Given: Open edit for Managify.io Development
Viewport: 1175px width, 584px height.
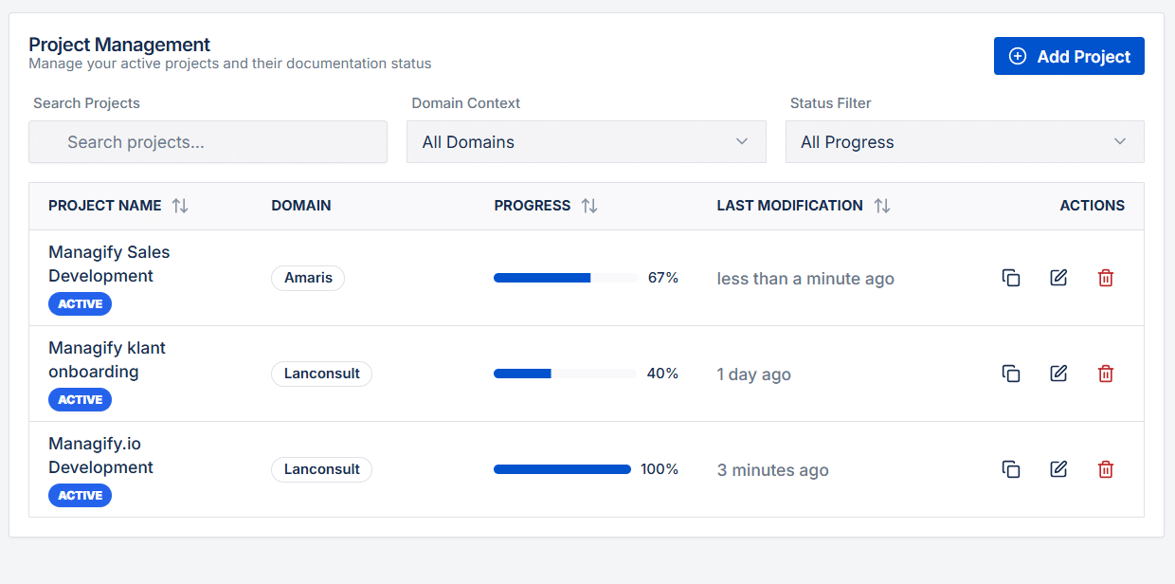Looking at the screenshot, I should coord(1058,469).
